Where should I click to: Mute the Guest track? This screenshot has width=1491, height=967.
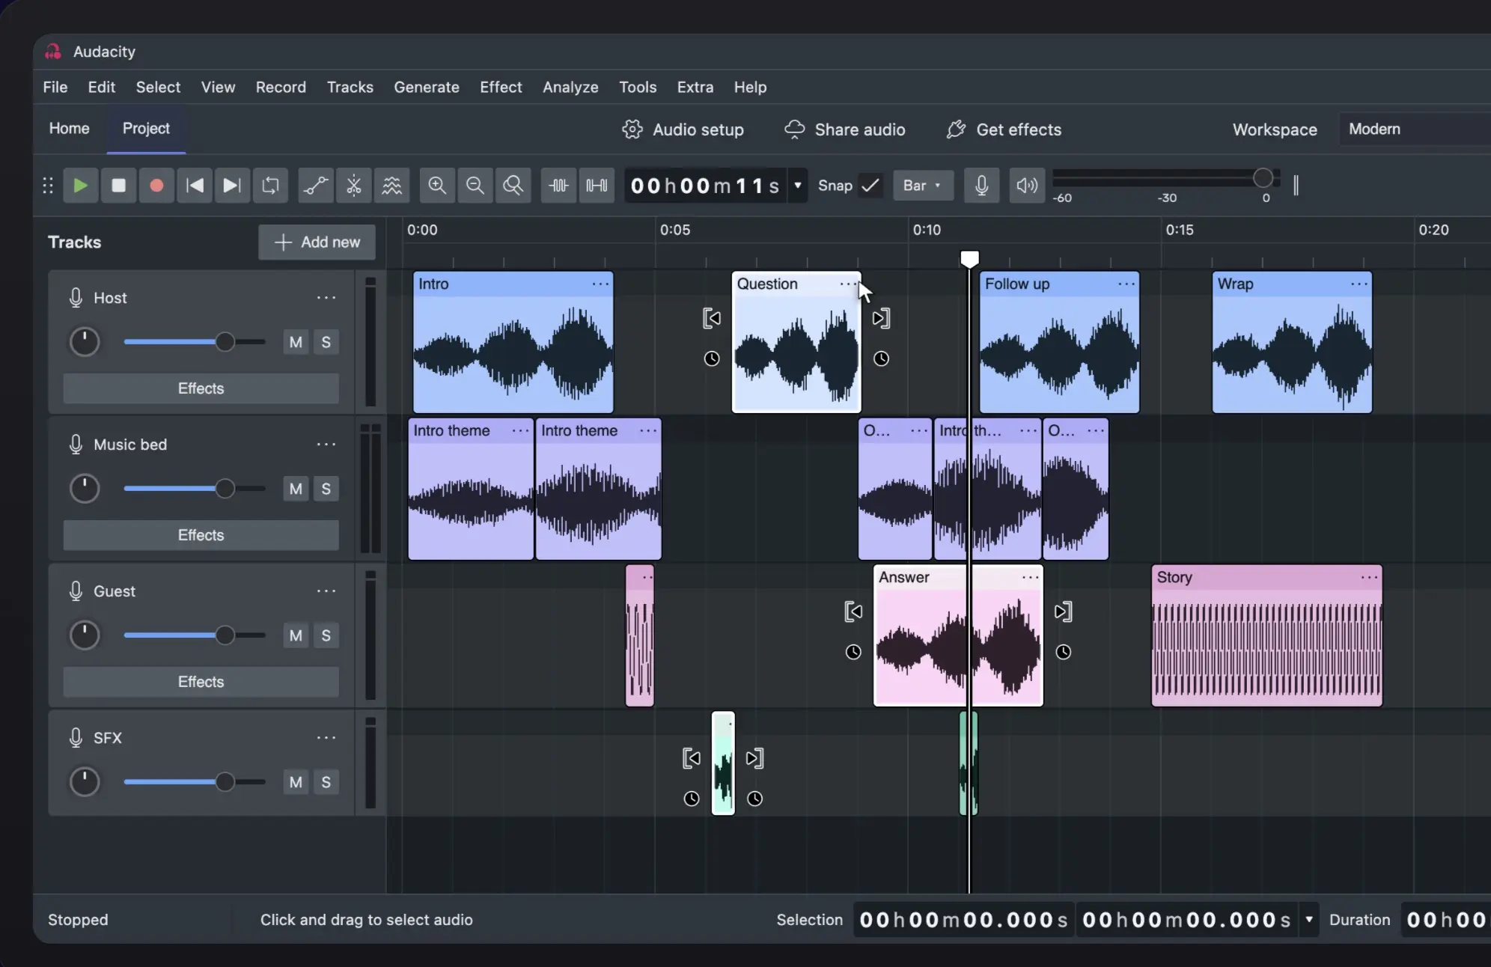[x=296, y=635]
